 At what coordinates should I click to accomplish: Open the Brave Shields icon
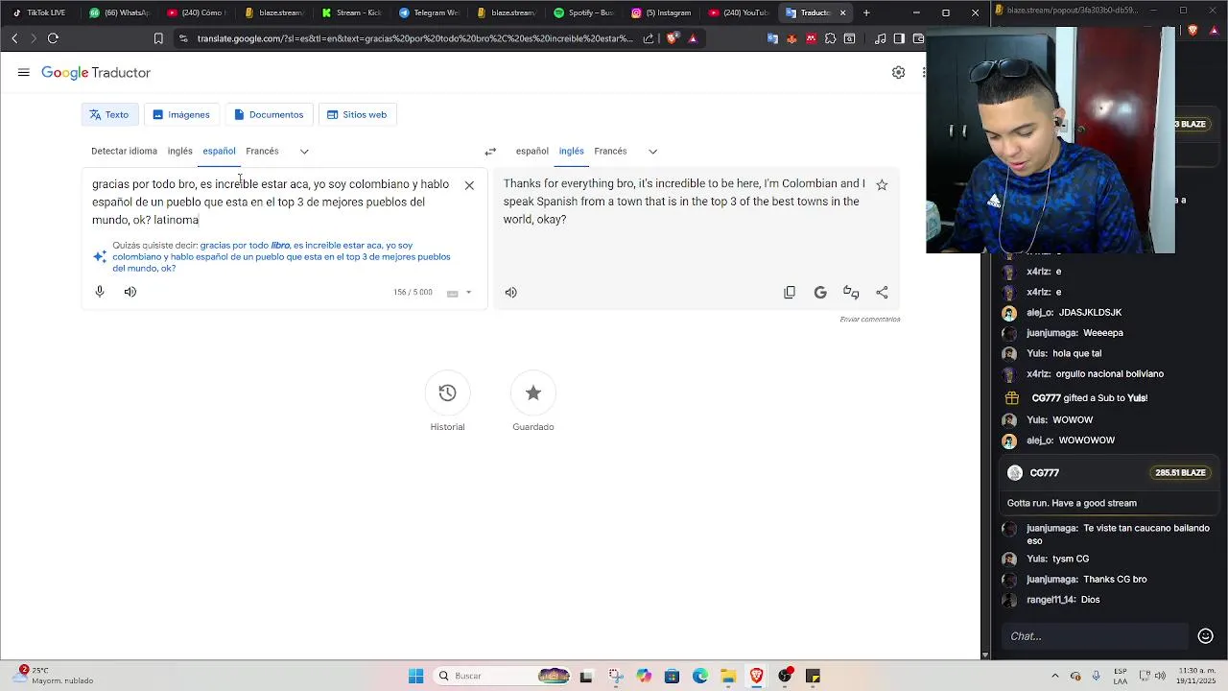673,38
